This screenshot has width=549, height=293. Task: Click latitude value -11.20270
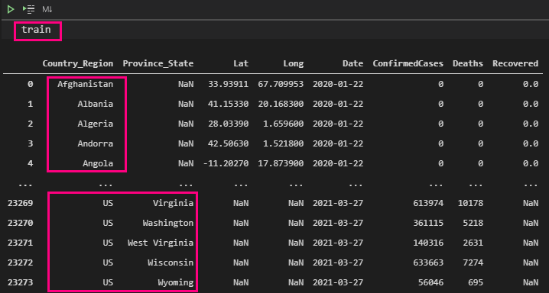[226, 163]
